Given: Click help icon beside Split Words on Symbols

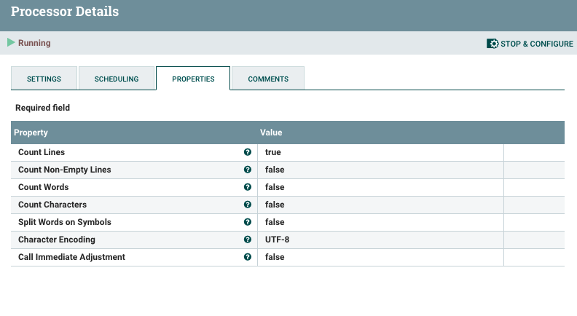Looking at the screenshot, I should tap(248, 222).
